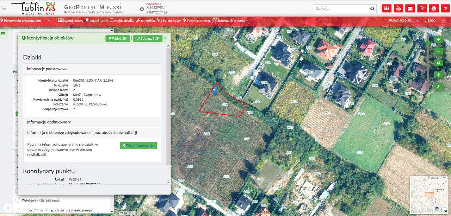The image size is (451, 216).
Task: Open the 1:1.000 scale dropdown
Action: (432, 21)
